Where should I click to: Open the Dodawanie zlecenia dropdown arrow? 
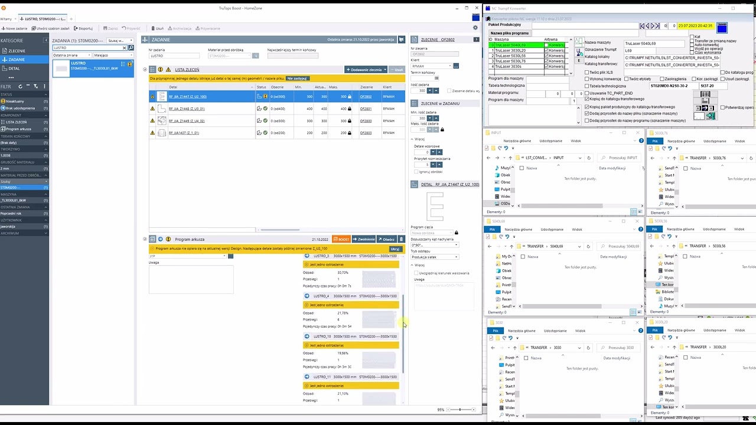385,70
